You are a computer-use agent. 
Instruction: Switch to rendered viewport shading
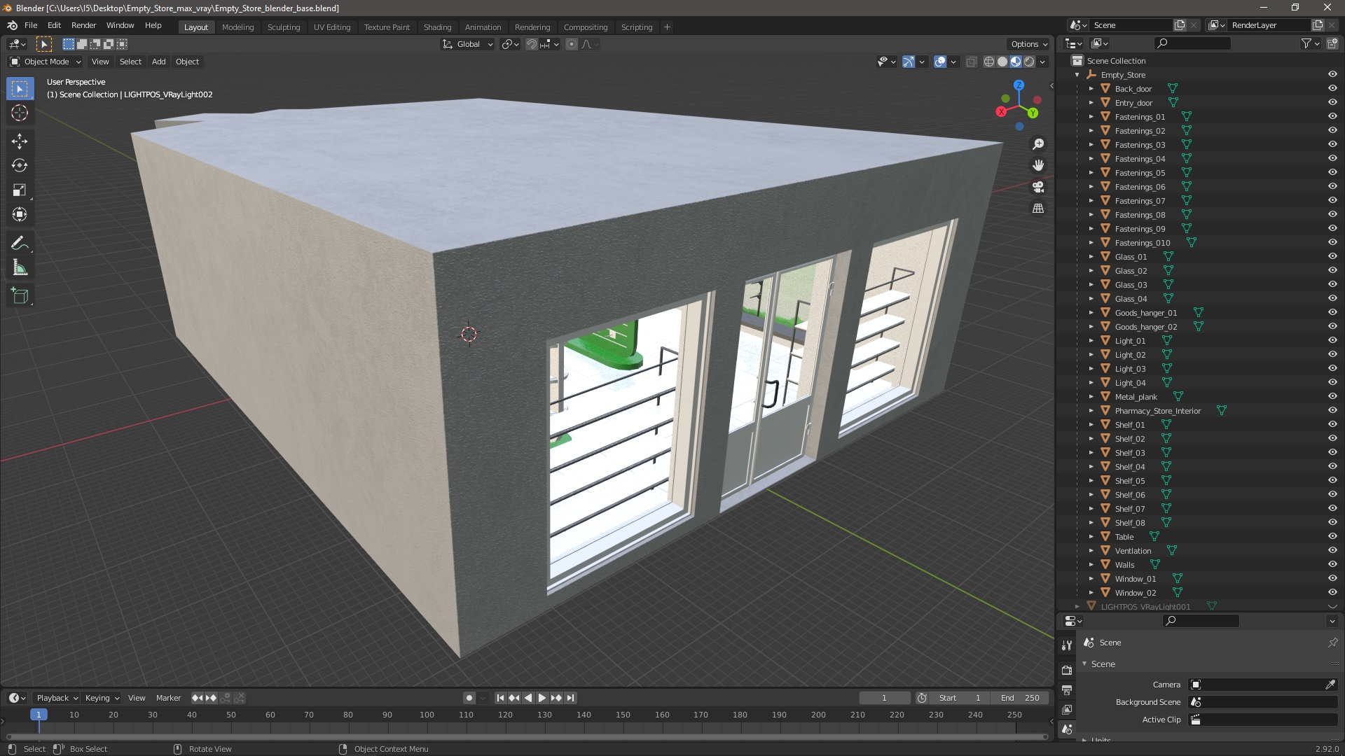point(1029,62)
